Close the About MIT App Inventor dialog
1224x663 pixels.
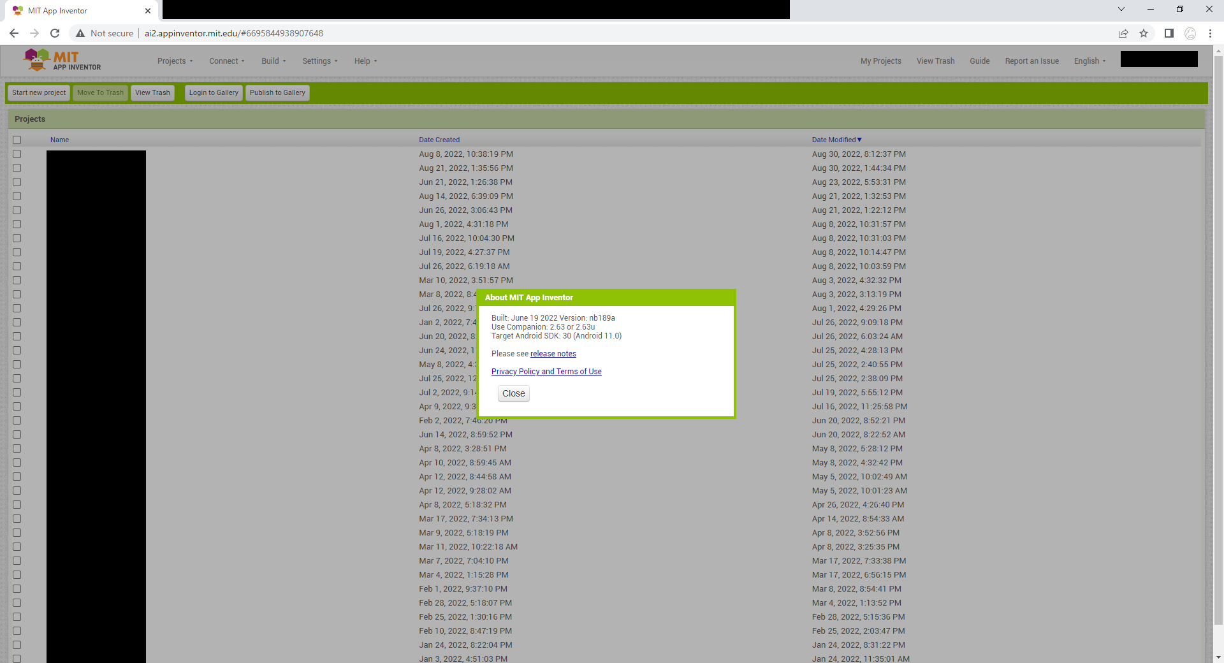(x=513, y=393)
